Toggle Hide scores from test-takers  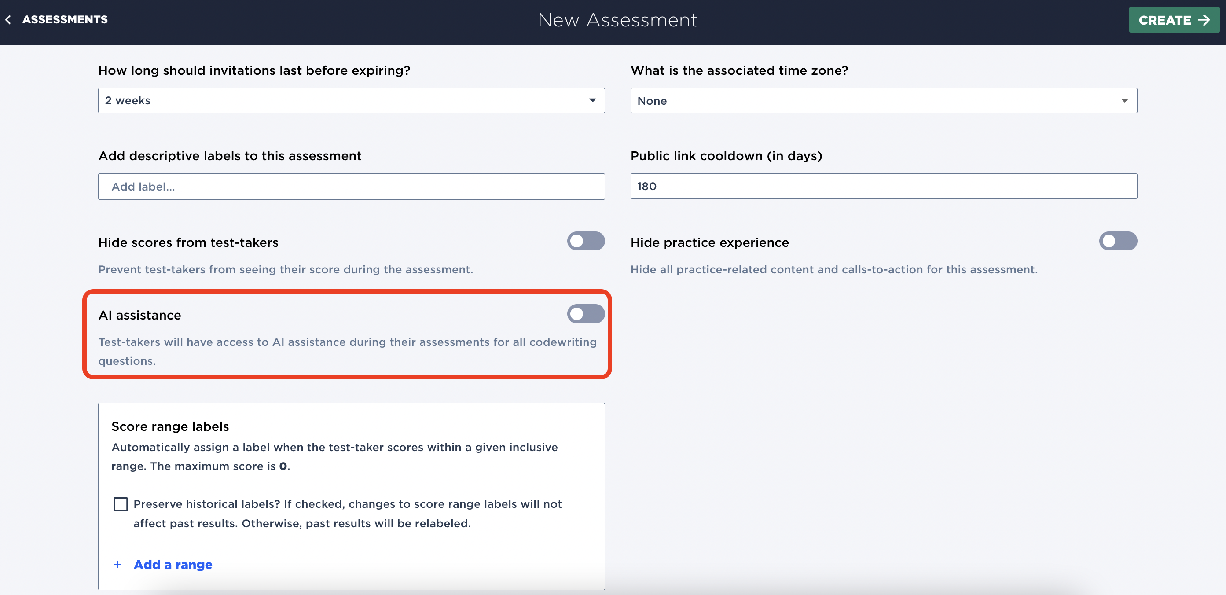tap(586, 241)
